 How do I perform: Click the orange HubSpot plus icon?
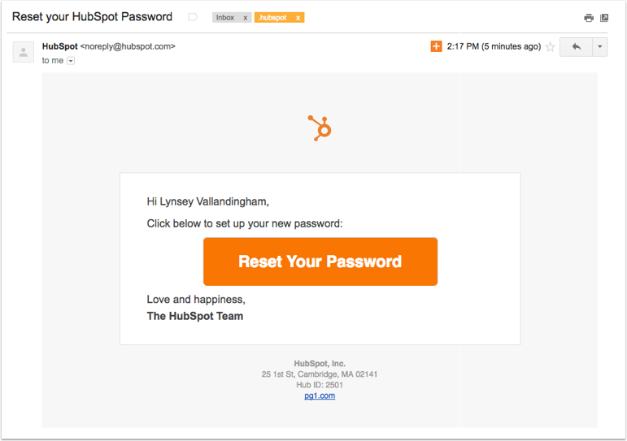pyautogui.click(x=437, y=46)
